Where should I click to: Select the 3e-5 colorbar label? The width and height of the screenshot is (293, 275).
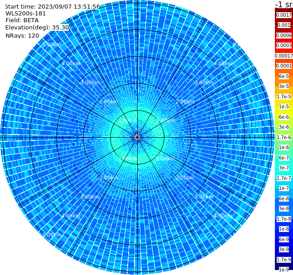pos(284,86)
